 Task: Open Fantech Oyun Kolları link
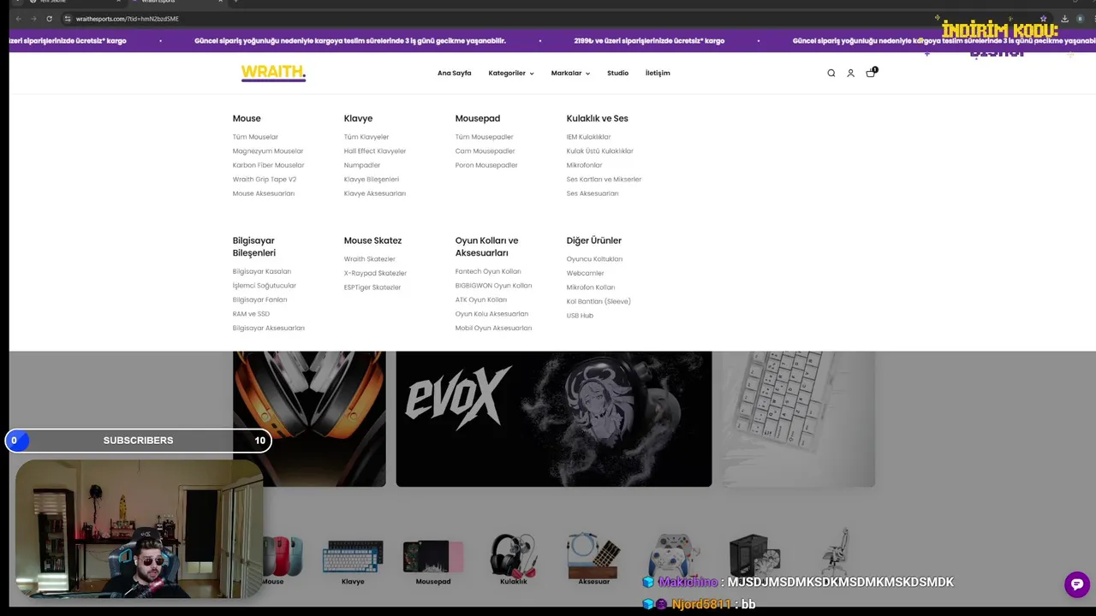[488, 272]
